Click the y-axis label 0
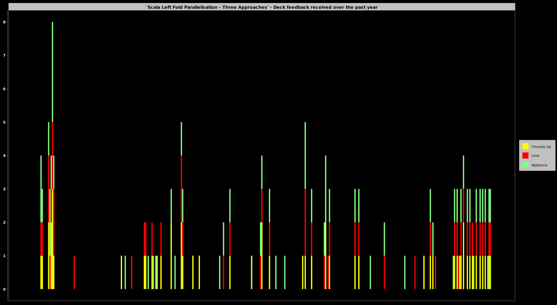 [x=5, y=289]
